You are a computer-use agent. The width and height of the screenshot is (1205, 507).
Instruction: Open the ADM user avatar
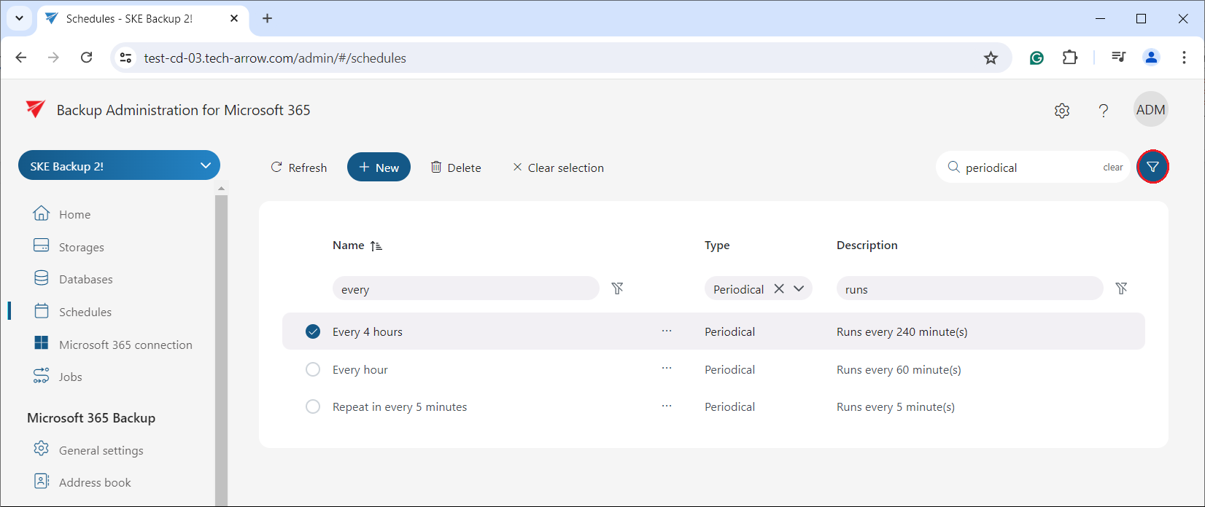[x=1150, y=110]
